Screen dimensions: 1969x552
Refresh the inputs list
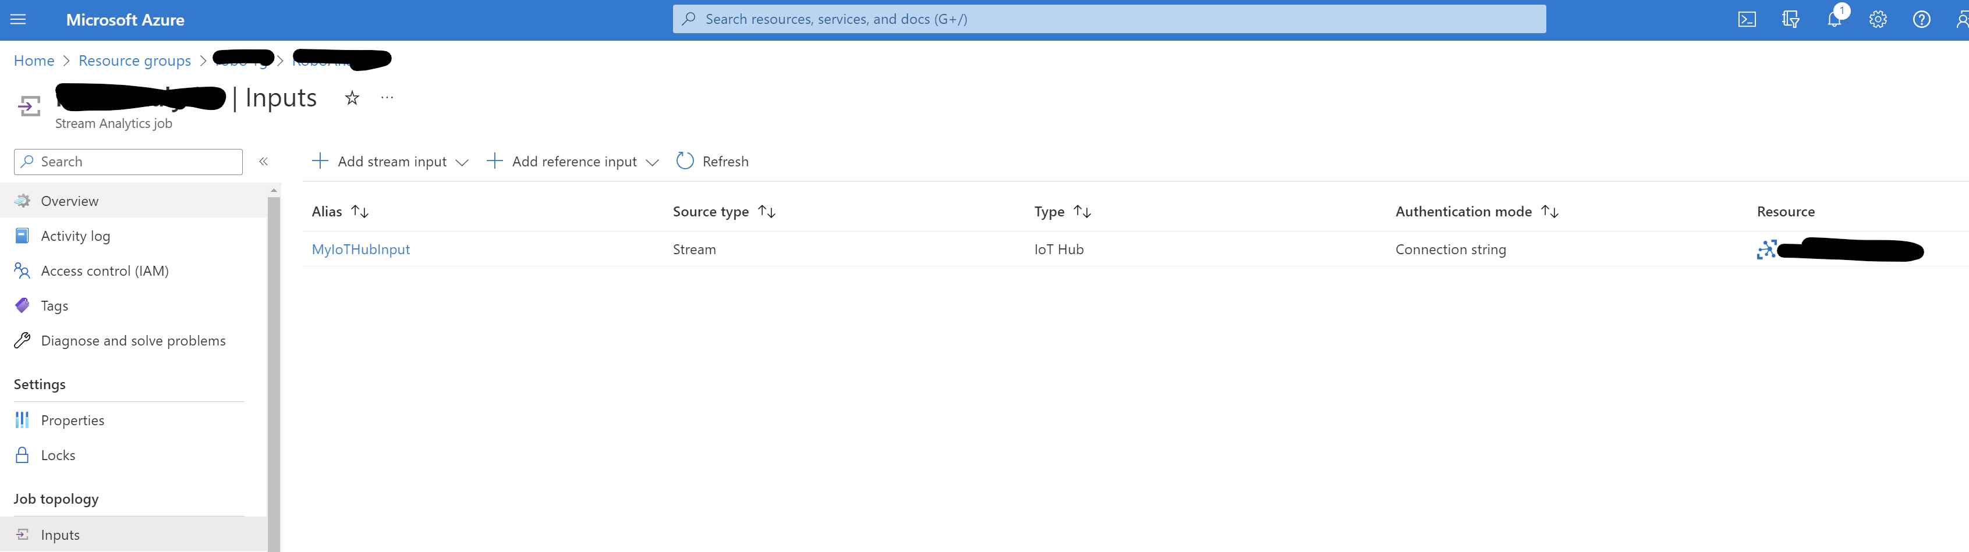[713, 161]
